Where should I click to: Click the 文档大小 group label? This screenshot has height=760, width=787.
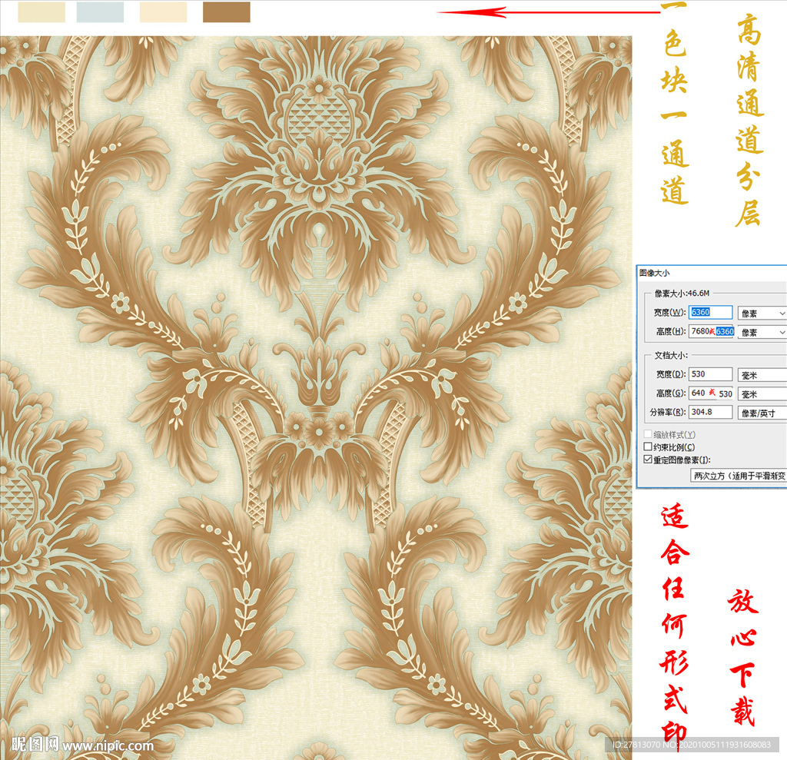click(x=670, y=355)
